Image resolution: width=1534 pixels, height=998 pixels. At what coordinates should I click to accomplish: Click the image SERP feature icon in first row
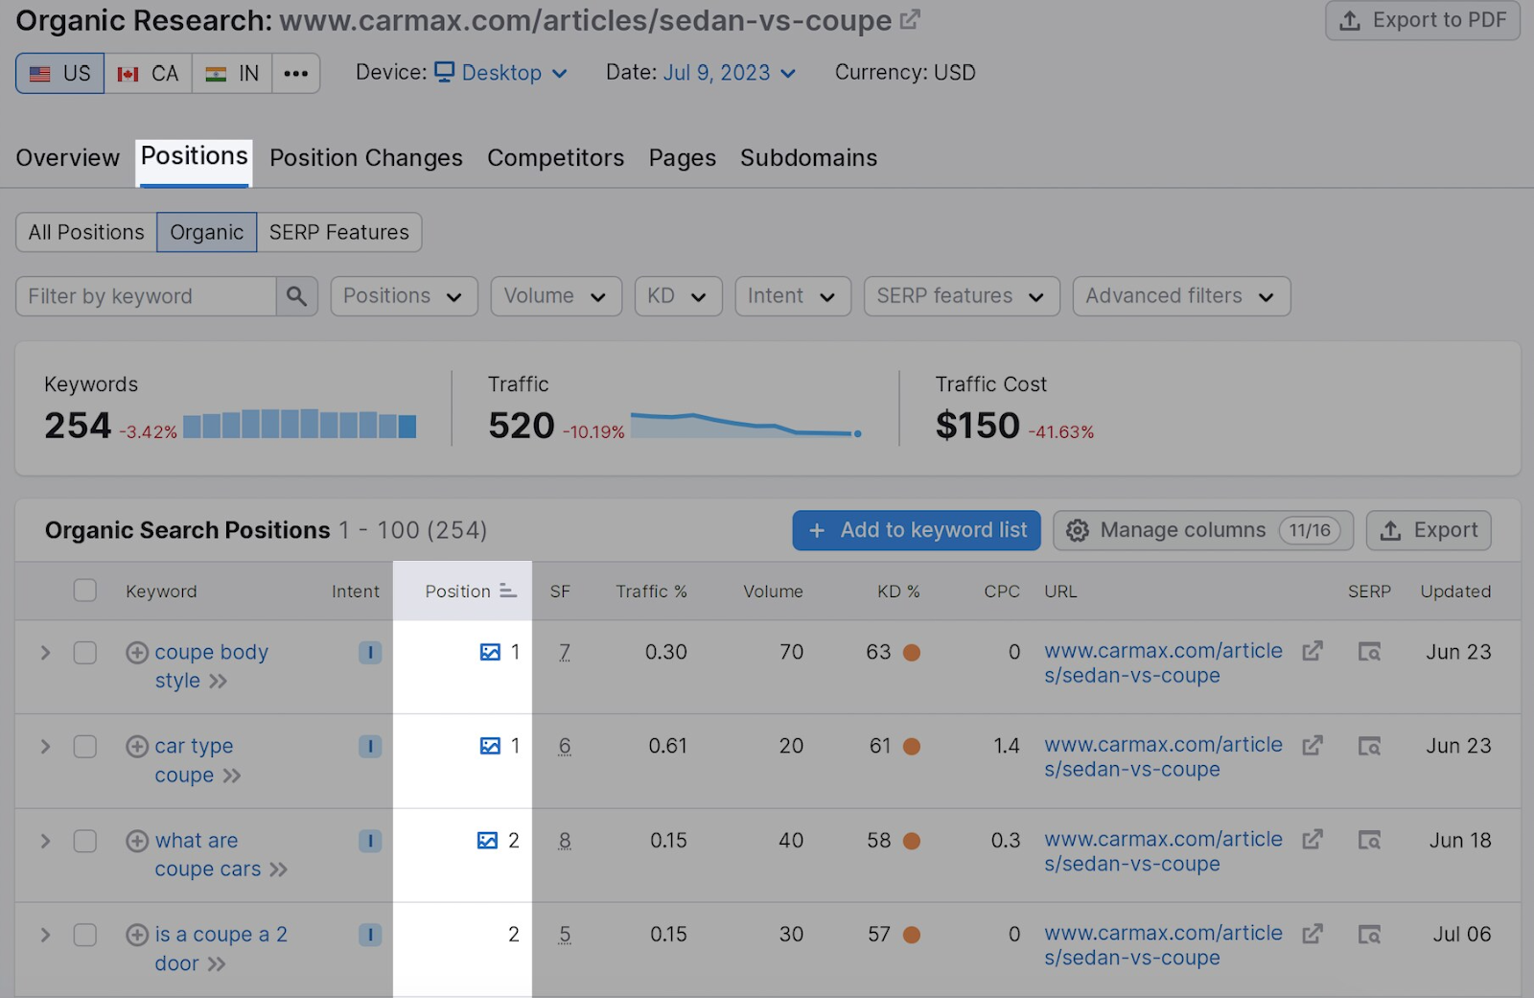point(490,653)
